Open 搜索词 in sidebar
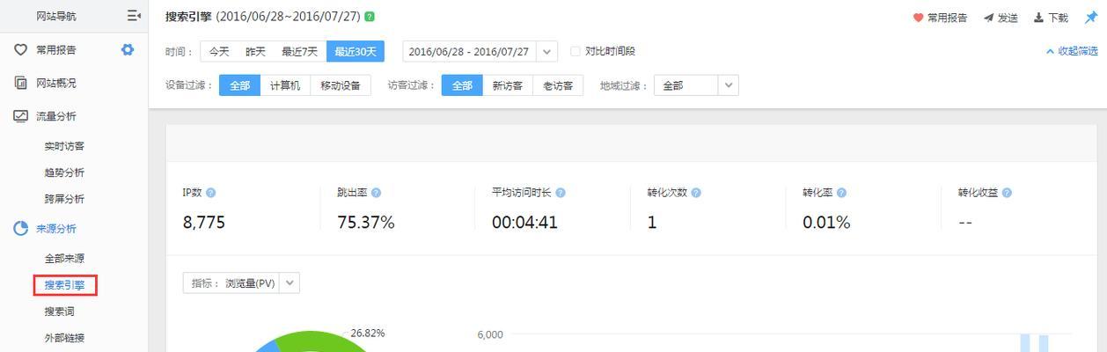This screenshot has height=352, width=1107. 60,312
